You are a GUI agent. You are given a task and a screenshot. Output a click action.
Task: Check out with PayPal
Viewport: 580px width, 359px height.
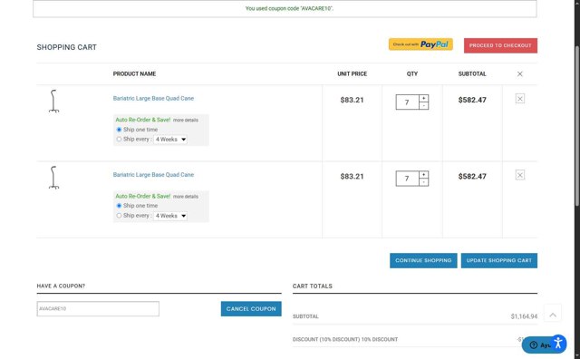420,44
